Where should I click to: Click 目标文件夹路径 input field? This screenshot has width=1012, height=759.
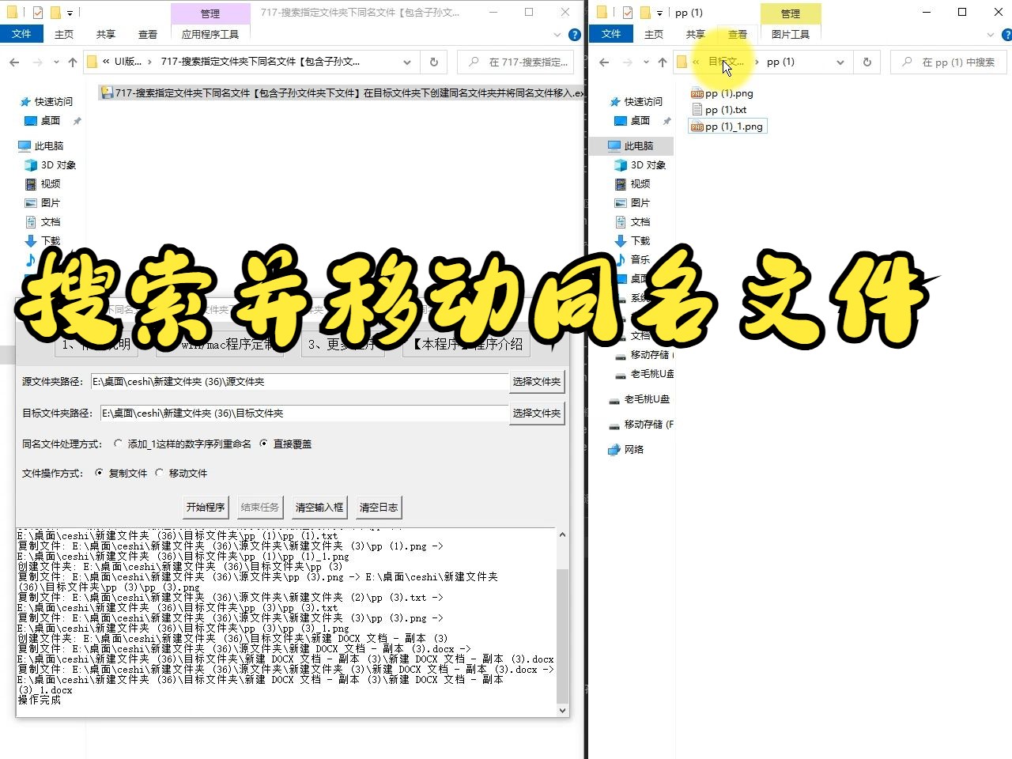pos(304,413)
